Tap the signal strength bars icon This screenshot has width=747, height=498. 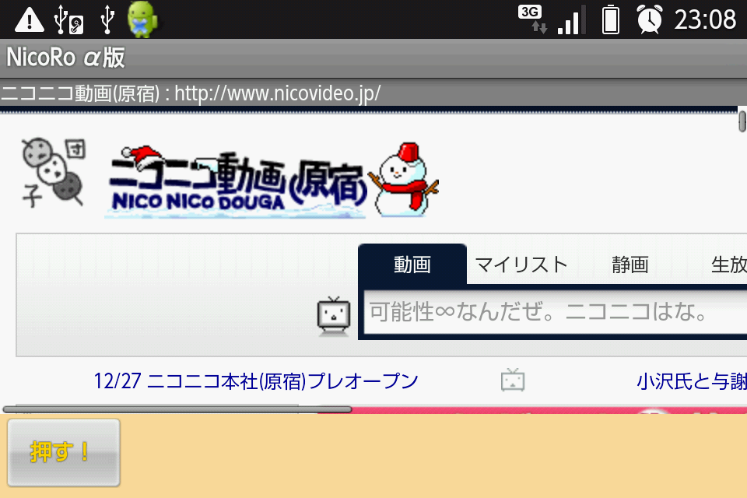coord(571,20)
